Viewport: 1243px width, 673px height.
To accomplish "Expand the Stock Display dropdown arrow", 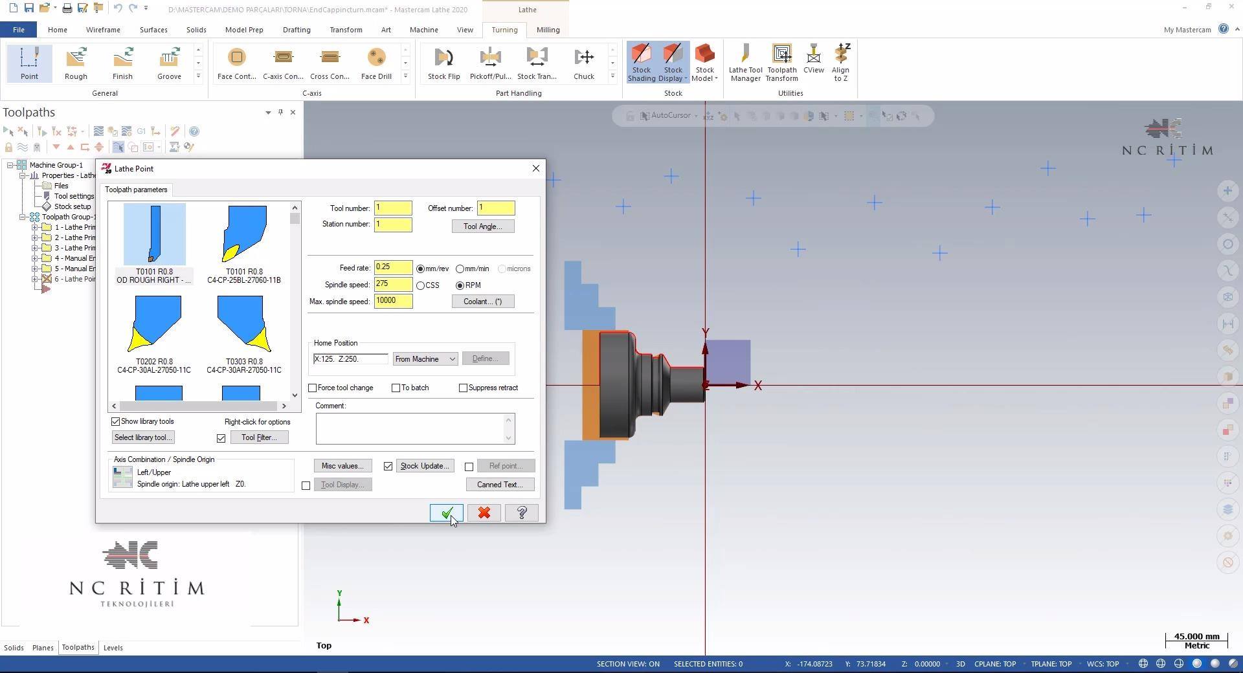I will tap(686, 79).
